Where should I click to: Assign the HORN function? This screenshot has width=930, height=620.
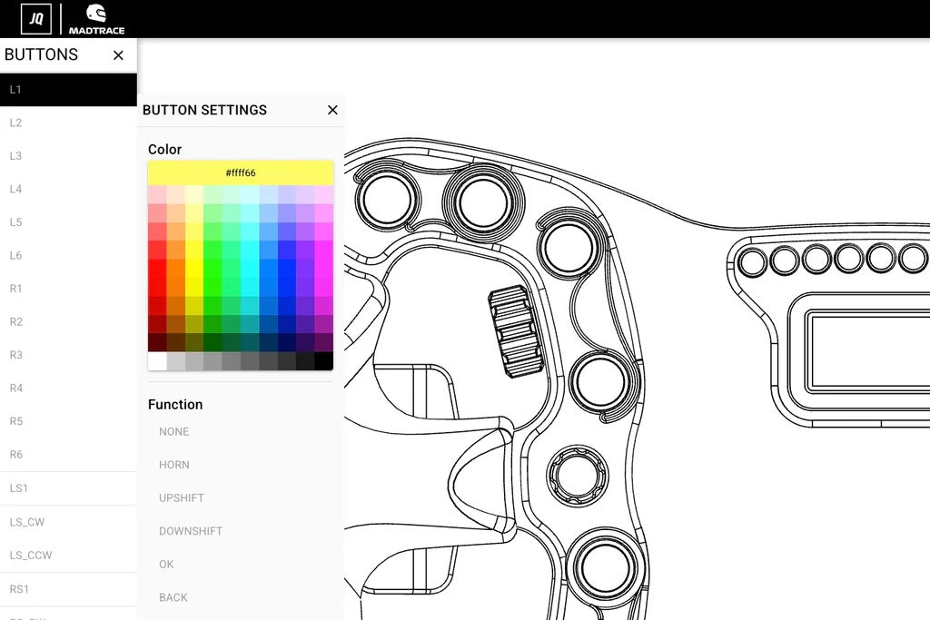click(173, 465)
